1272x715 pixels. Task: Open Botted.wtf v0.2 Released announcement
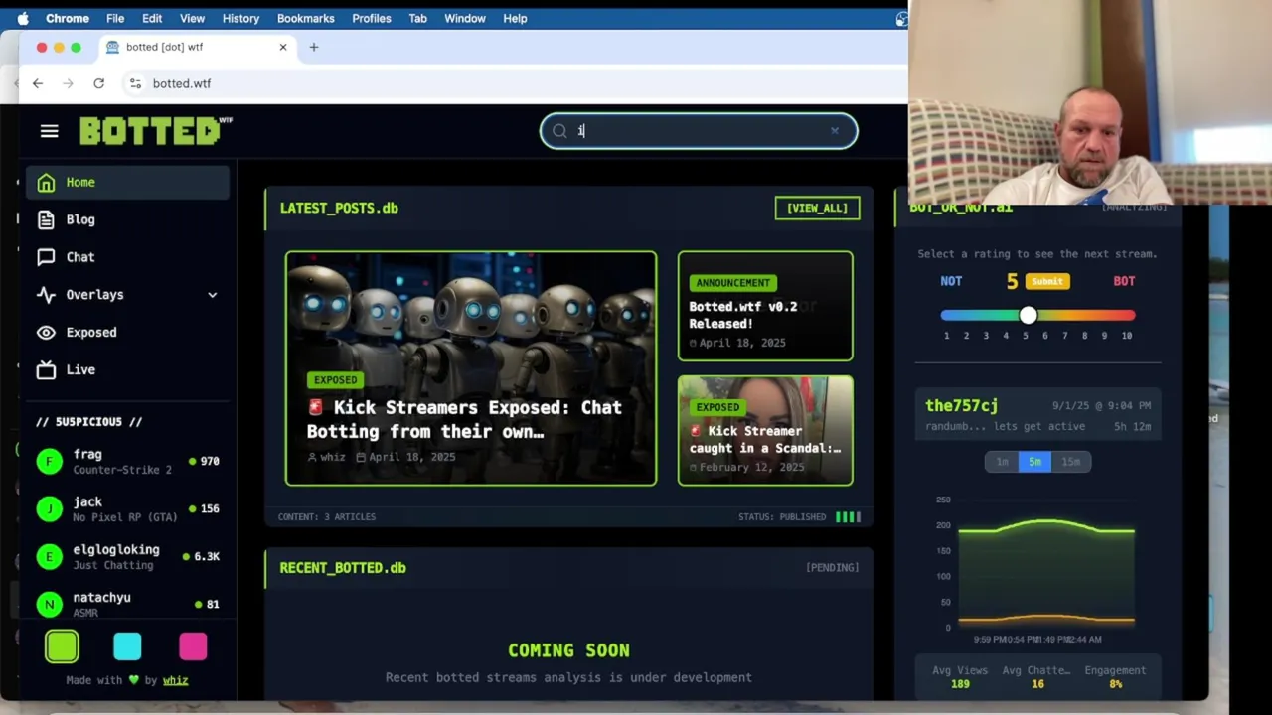coord(765,306)
